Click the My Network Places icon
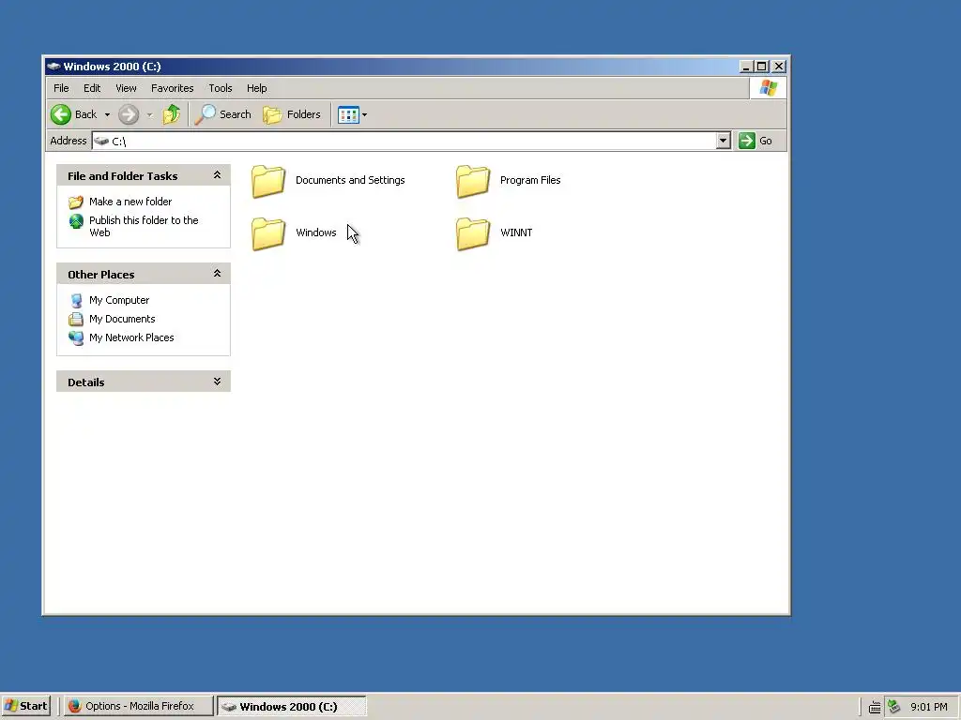Screen dimensions: 961x720 [76, 337]
